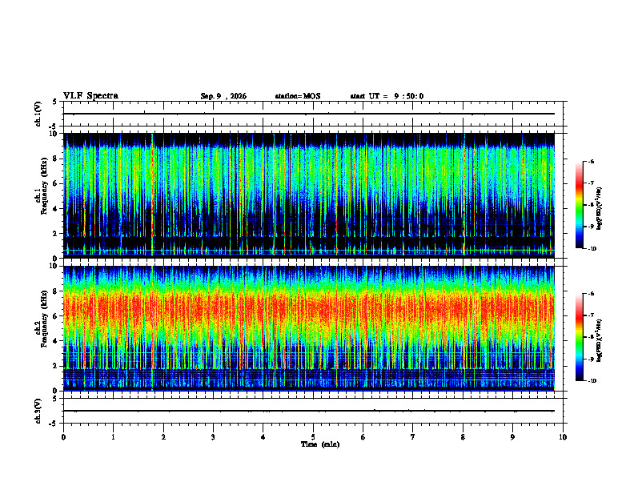Screen dimensions: 634x490
Task: Click the Time (min) axis label
Action: point(320,444)
